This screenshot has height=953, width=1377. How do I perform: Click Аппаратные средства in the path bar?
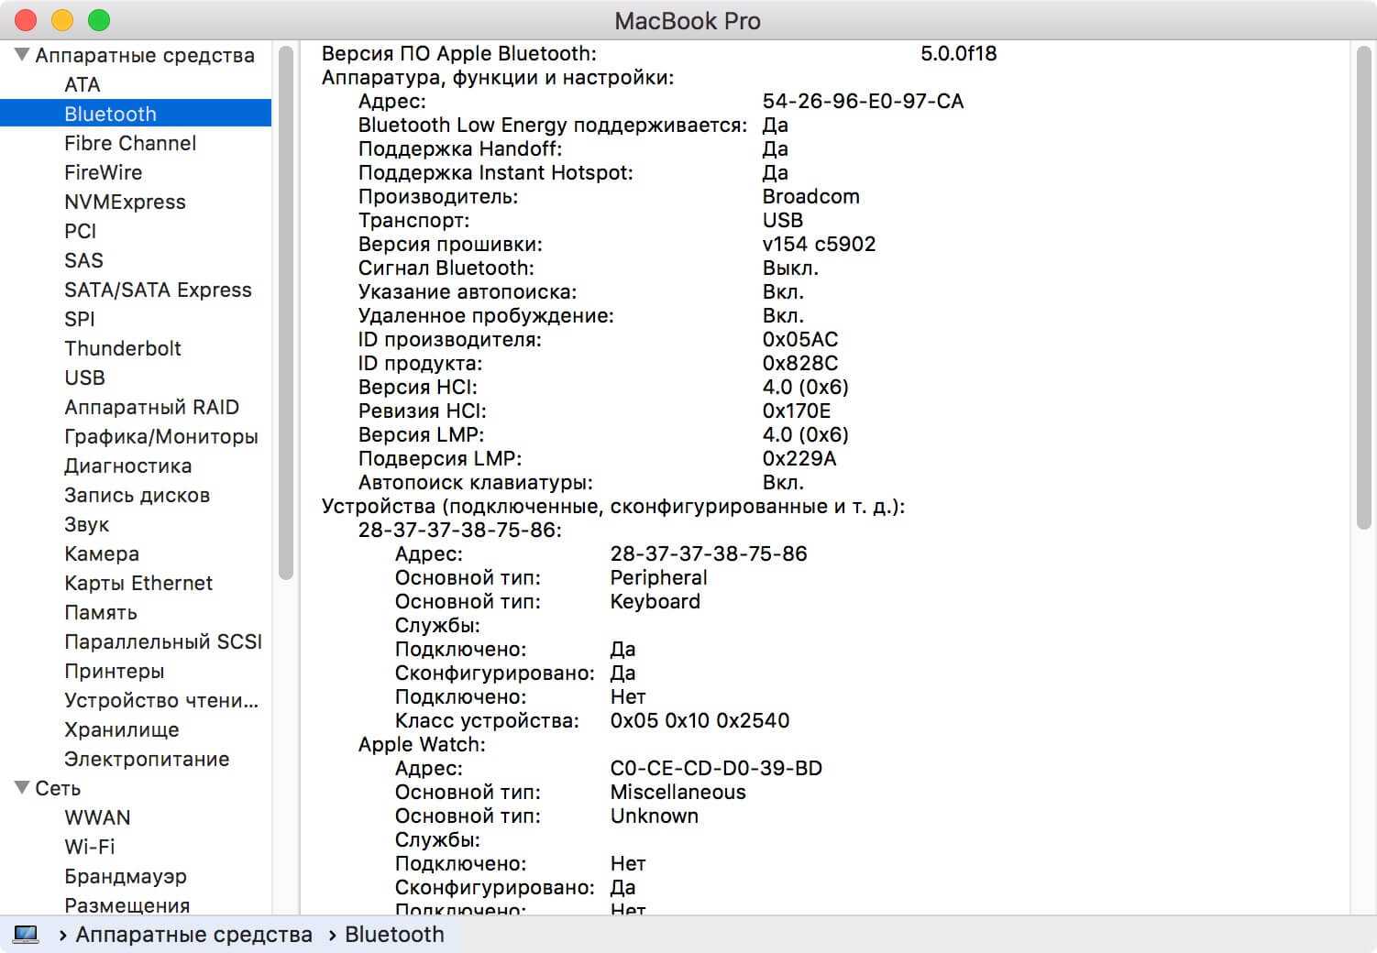coord(193,935)
